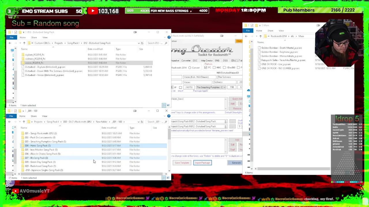Viewport: 369px width, 207px height.
Task: Refresh the _001 - 100 folder
Action: tap(142, 122)
